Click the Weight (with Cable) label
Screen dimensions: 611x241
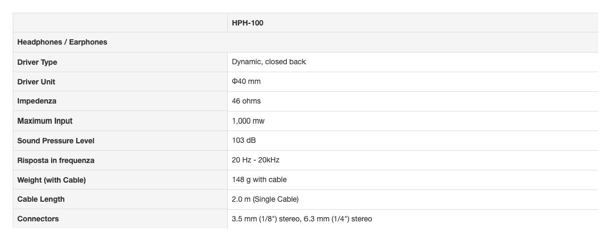pyautogui.click(x=52, y=180)
